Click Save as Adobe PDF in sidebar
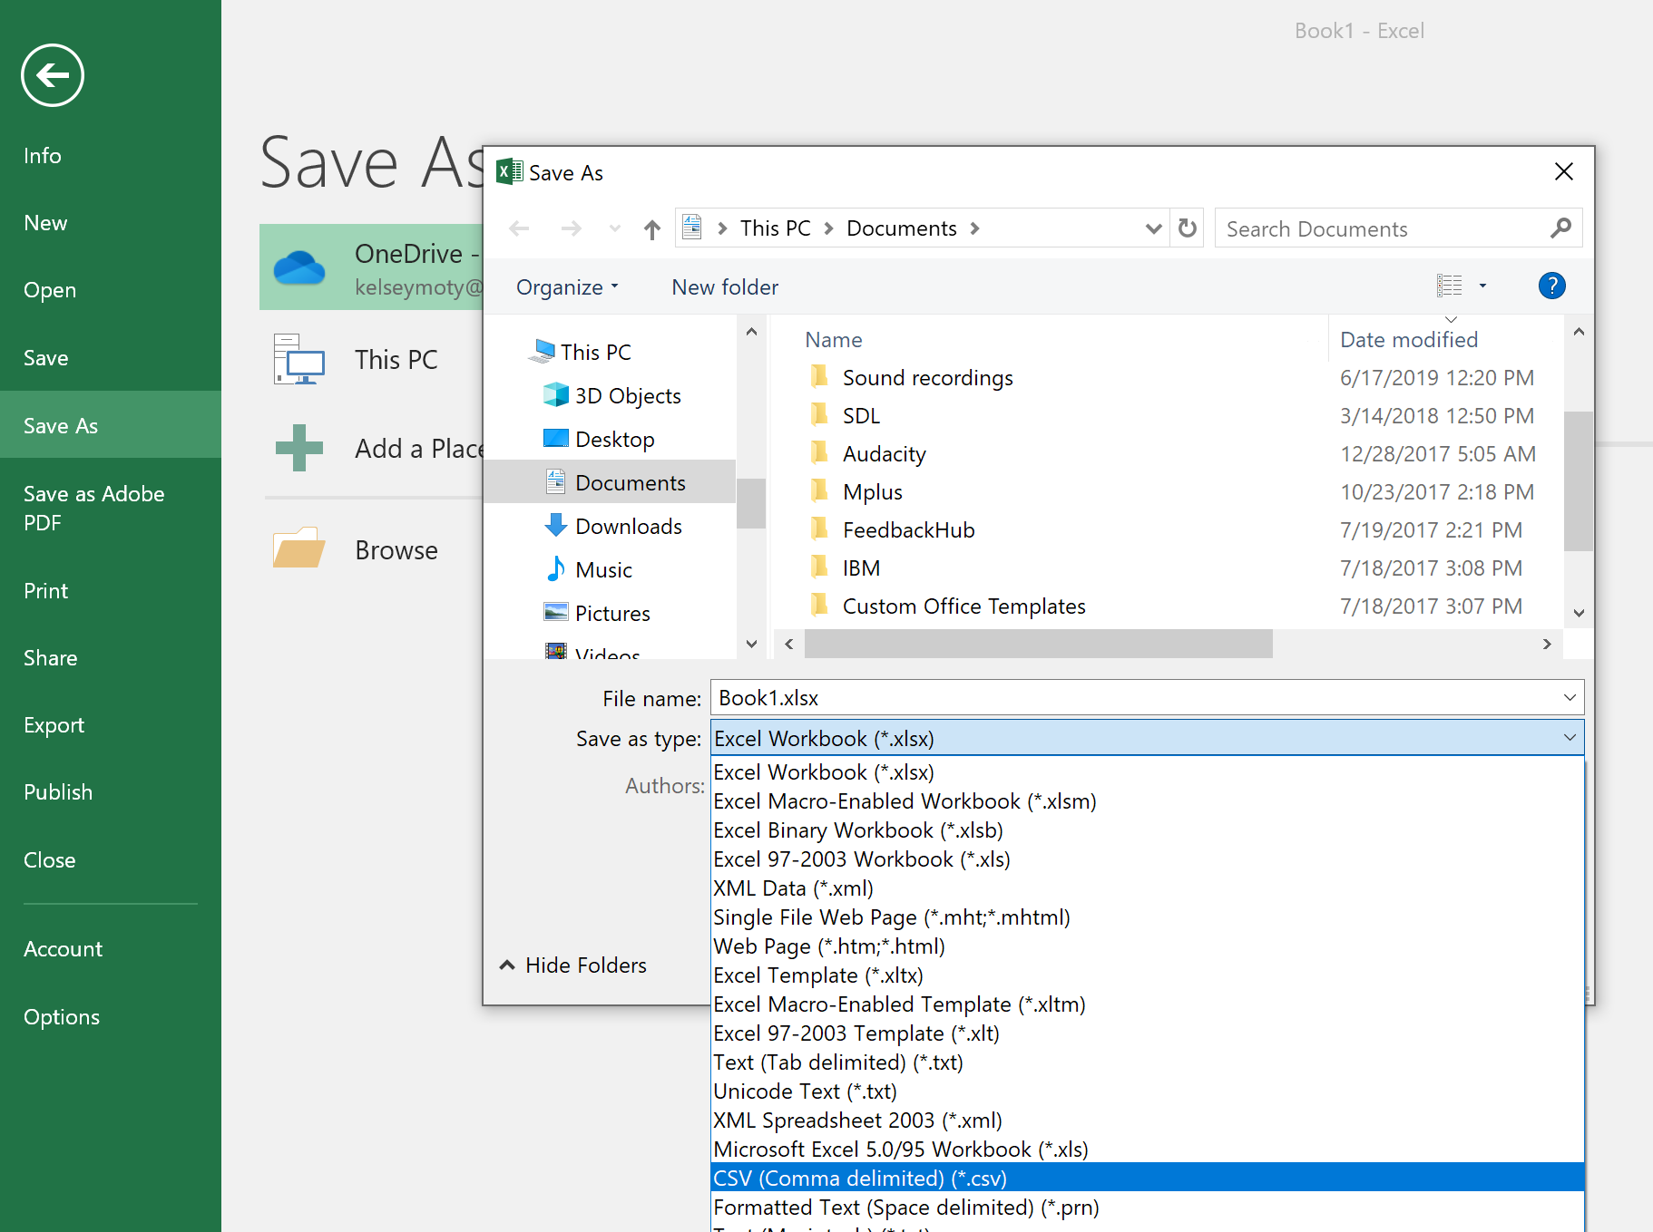 tap(111, 508)
